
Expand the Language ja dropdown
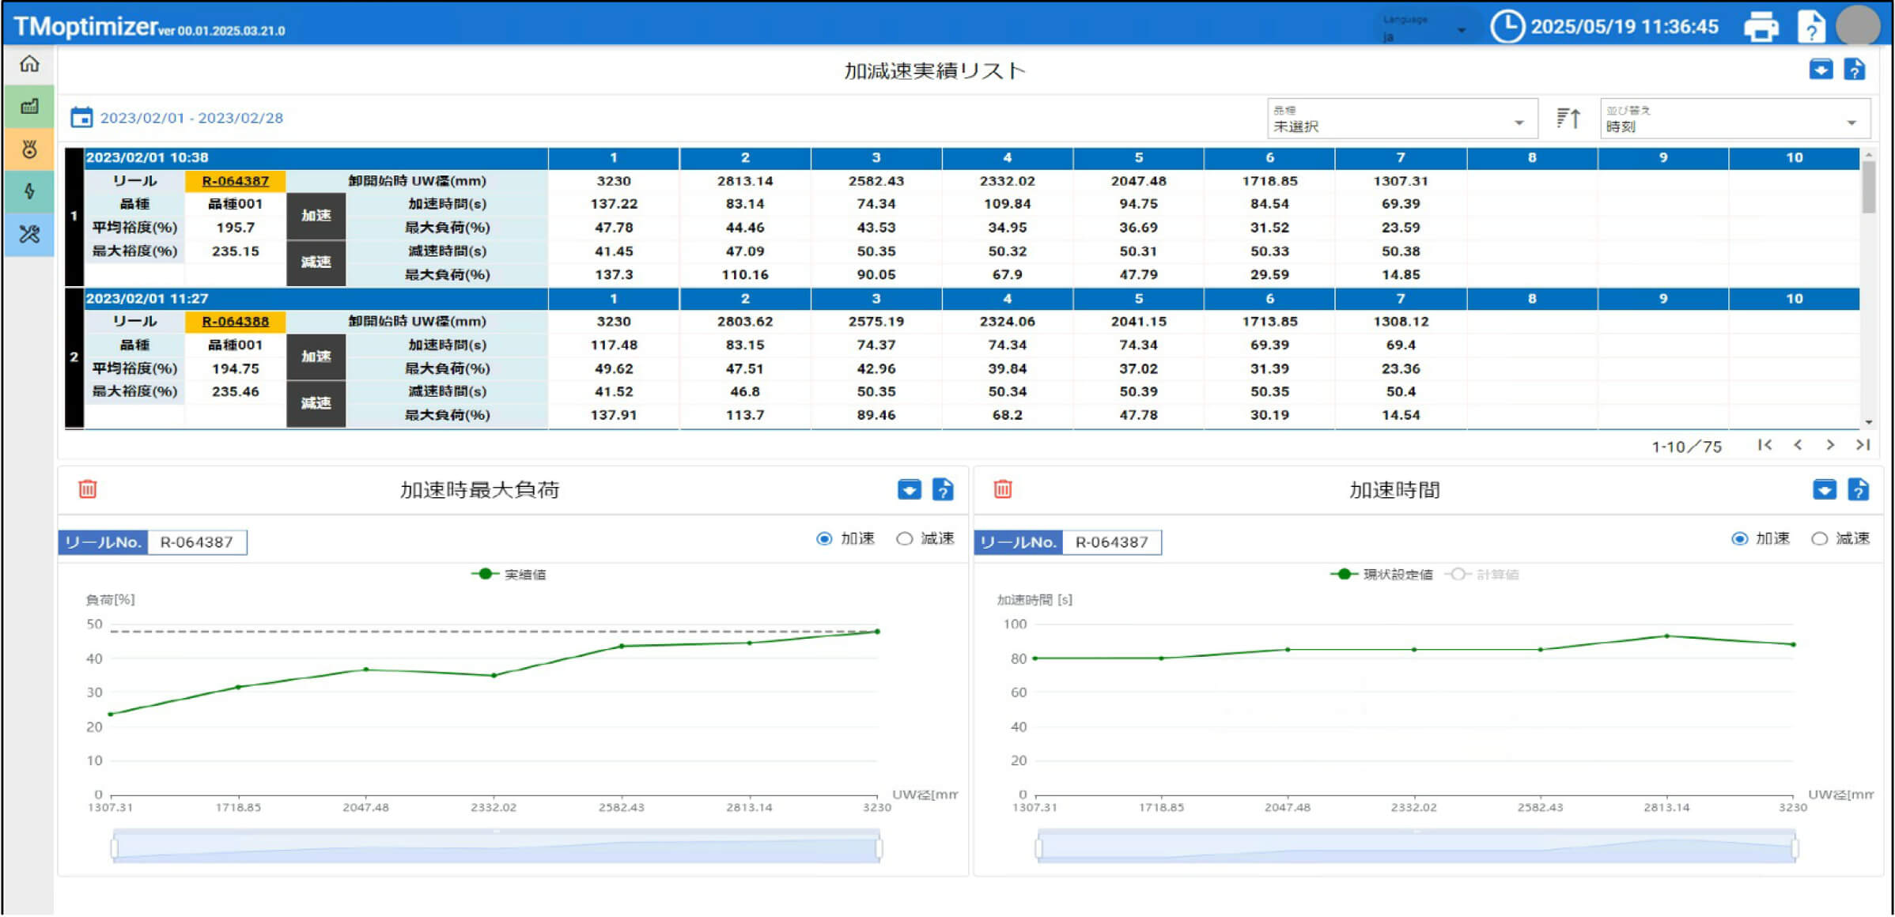tap(1425, 30)
